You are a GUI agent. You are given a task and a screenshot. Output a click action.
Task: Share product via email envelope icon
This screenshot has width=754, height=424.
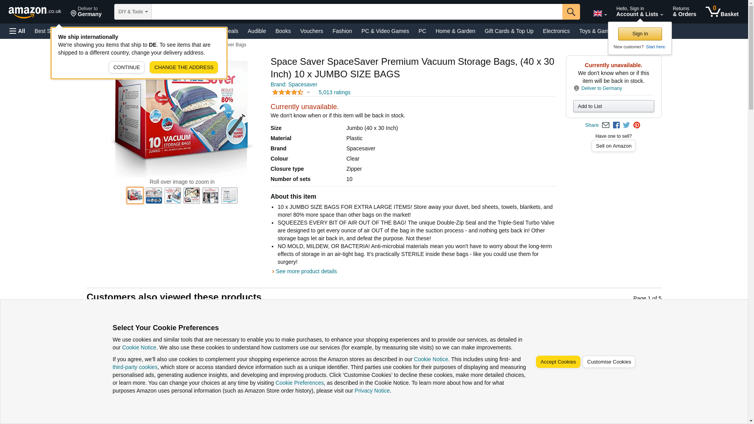tap(606, 125)
